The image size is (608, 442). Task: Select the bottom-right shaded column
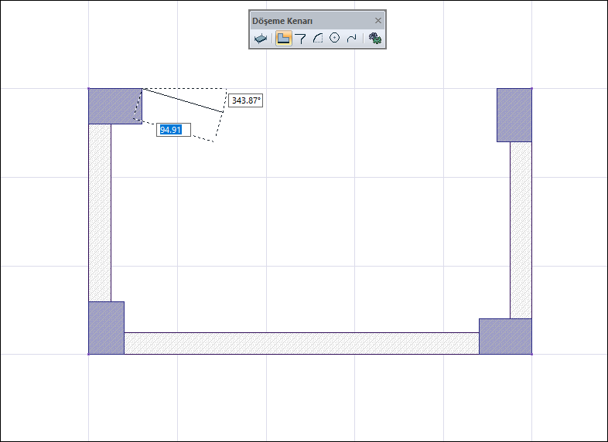tap(505, 336)
